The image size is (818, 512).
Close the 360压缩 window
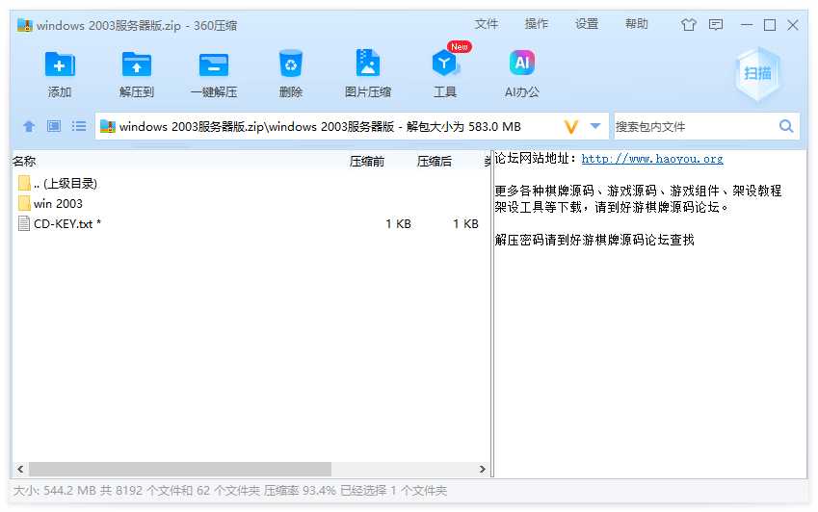point(792,24)
